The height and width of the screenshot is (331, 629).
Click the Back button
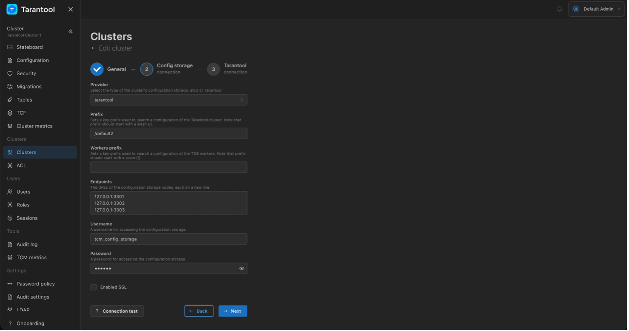pyautogui.click(x=199, y=311)
